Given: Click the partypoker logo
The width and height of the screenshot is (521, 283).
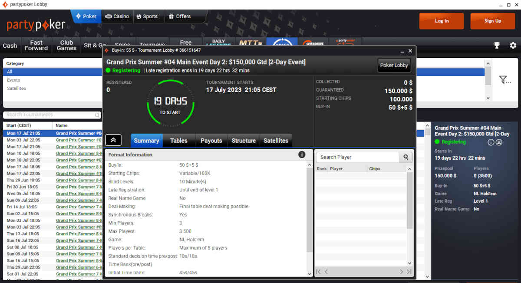Looking at the screenshot, I should tap(36, 25).
